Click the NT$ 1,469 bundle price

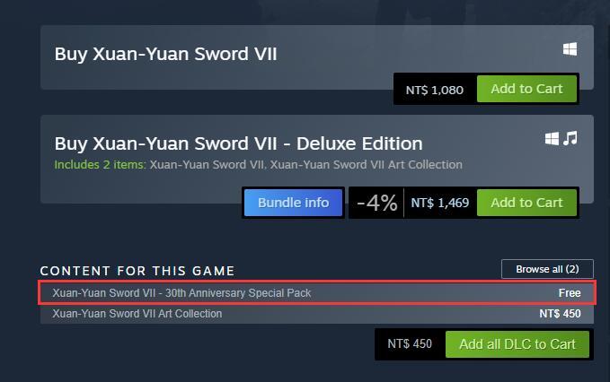coord(440,203)
